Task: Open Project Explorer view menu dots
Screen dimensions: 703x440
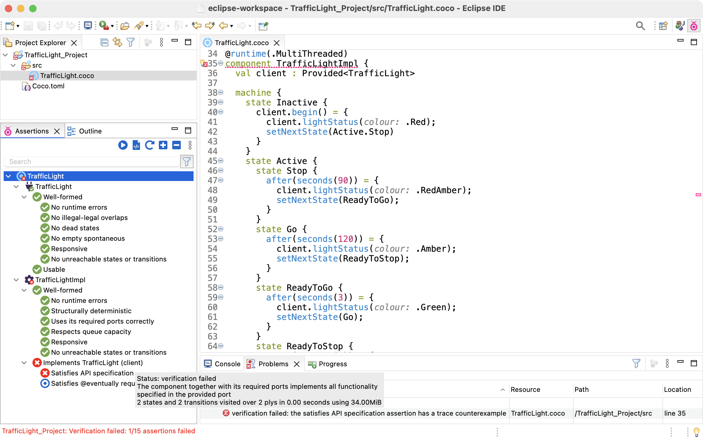Action: pos(161,42)
